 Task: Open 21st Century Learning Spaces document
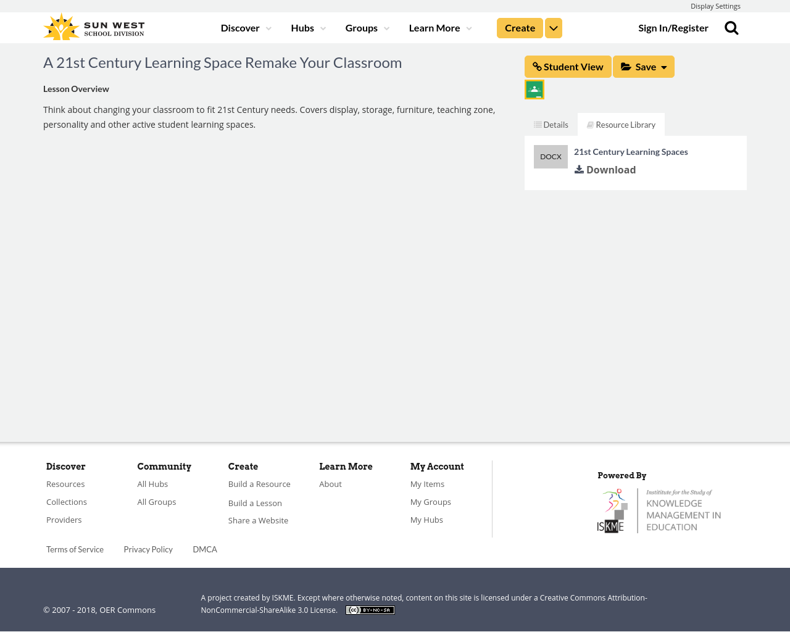631,152
